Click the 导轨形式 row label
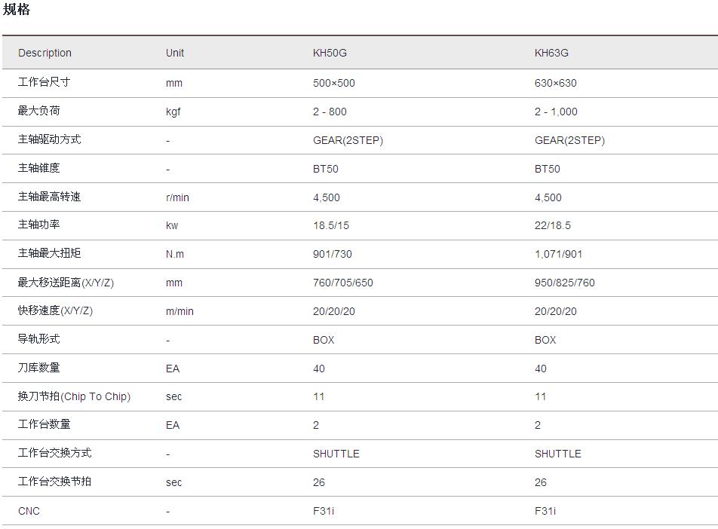Viewport: 718px width, 529px height. 38,339
